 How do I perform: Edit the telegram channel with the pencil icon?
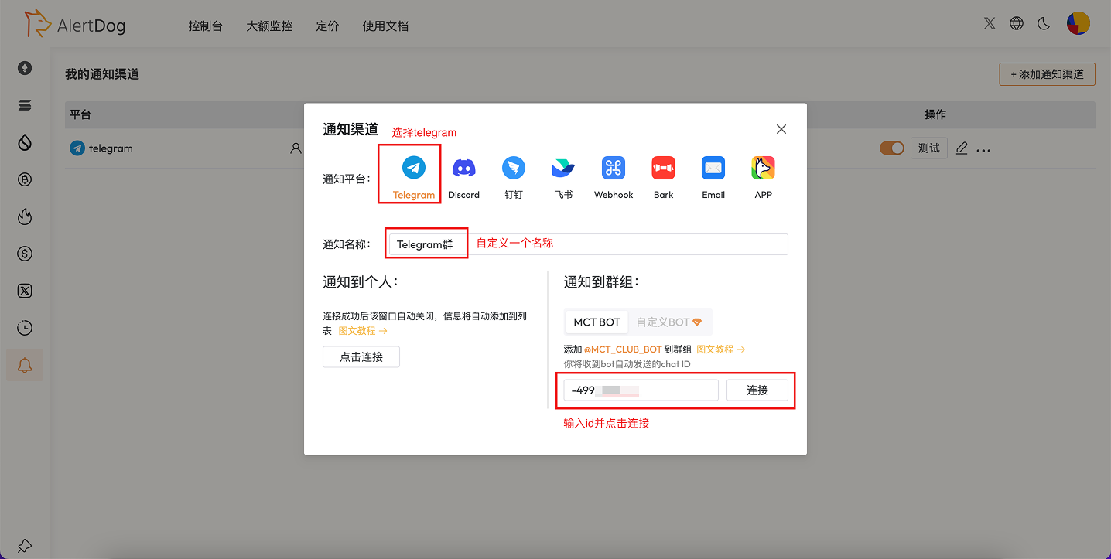pos(961,148)
